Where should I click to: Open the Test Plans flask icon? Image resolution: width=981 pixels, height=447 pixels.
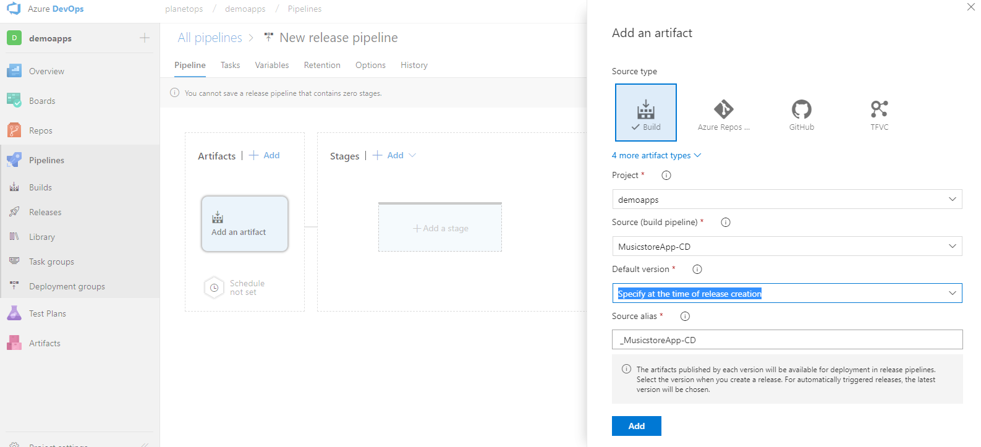pyautogui.click(x=14, y=313)
